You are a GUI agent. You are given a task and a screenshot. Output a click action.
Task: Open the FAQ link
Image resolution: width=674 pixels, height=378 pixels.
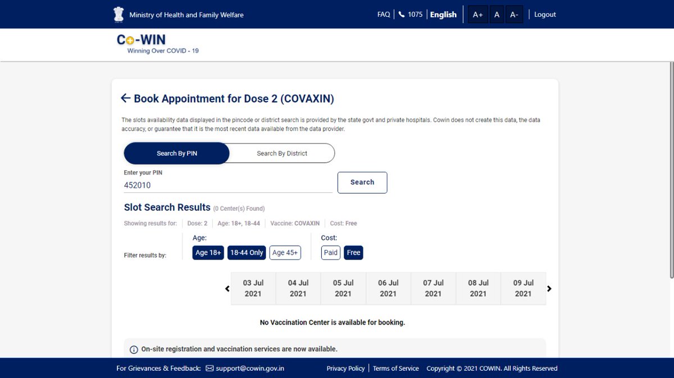[384, 15]
